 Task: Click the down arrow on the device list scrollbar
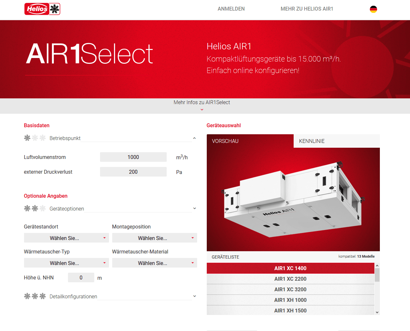point(377,312)
